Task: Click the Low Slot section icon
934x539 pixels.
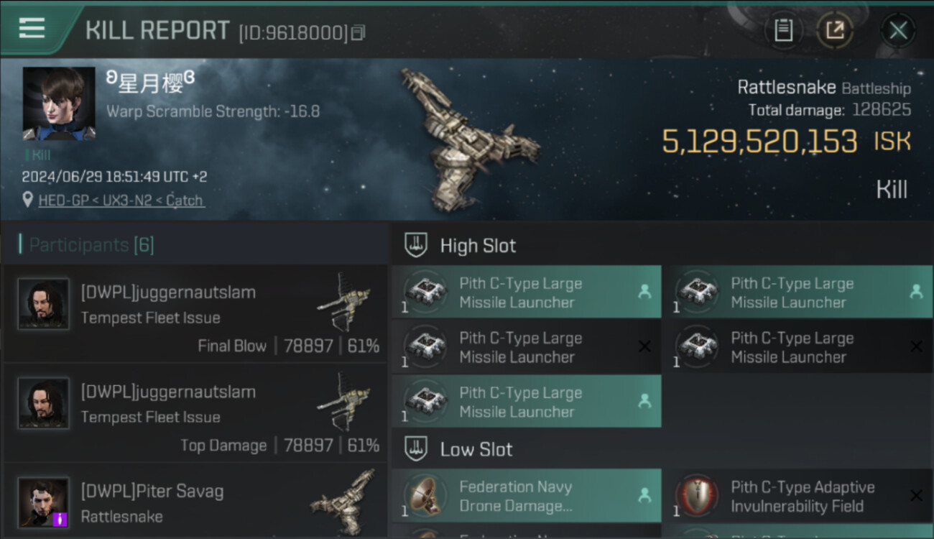Action: 415,449
